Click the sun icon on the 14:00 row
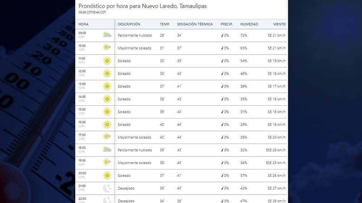362x203 pixels. click(x=107, y=99)
